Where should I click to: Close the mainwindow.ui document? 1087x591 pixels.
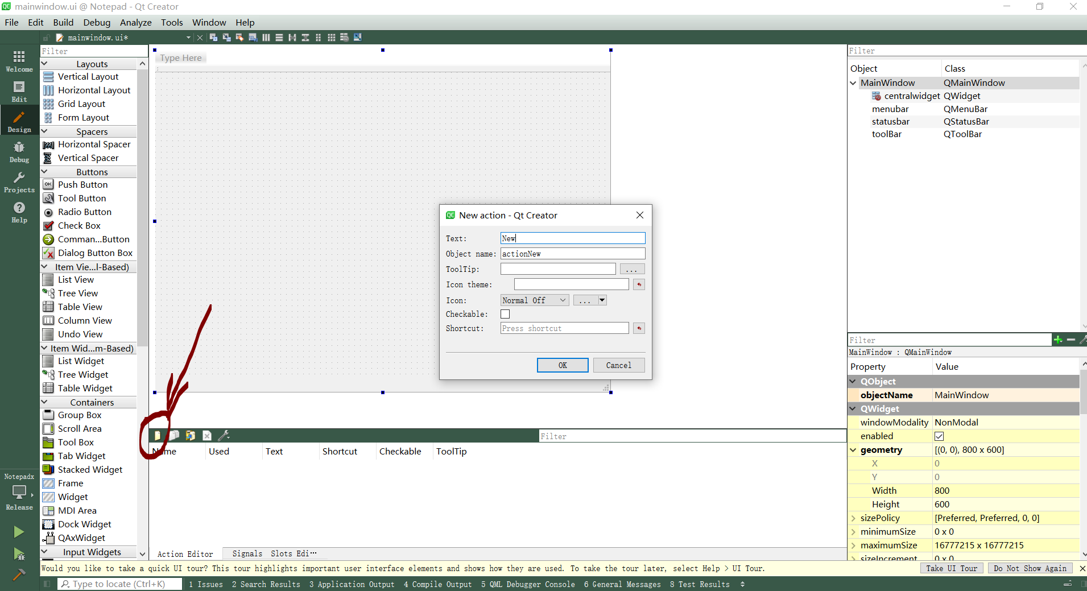(x=200, y=38)
